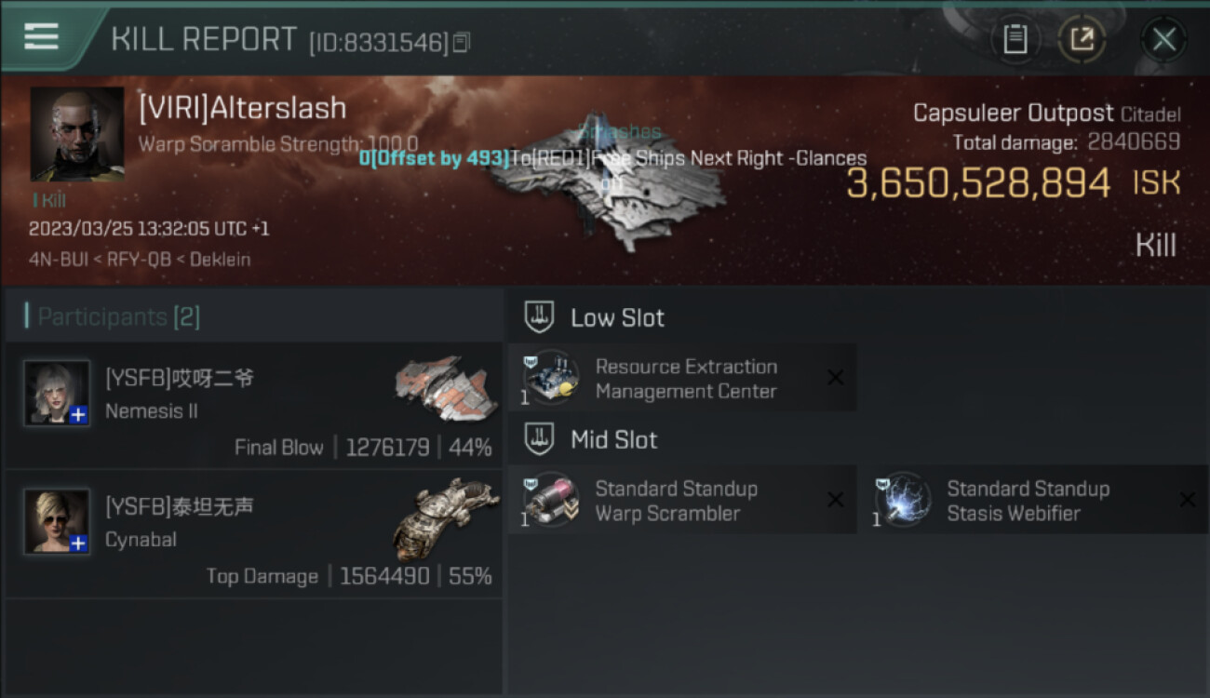
Task: Click X next to Resource Extraction Management Center
Action: [836, 378]
